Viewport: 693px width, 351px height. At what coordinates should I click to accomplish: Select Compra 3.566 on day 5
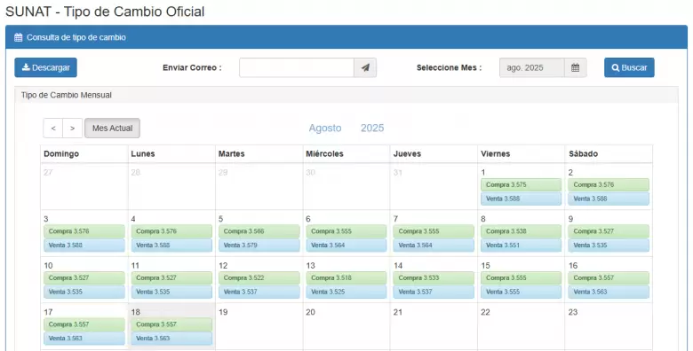click(x=259, y=231)
